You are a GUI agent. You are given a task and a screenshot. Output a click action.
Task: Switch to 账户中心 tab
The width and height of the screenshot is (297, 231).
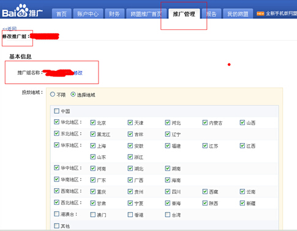point(88,14)
